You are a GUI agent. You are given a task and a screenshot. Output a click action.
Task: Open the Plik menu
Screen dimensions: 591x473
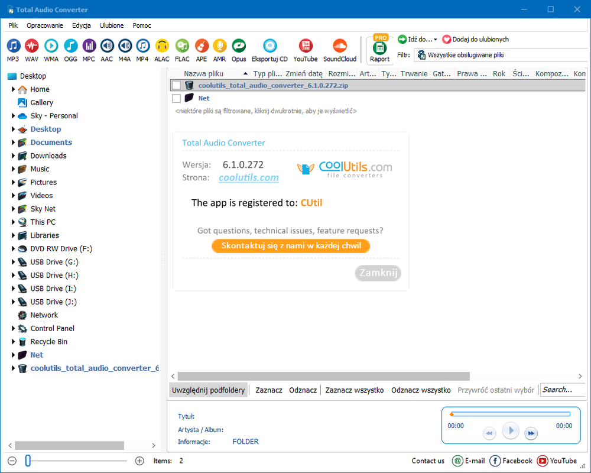coord(13,25)
